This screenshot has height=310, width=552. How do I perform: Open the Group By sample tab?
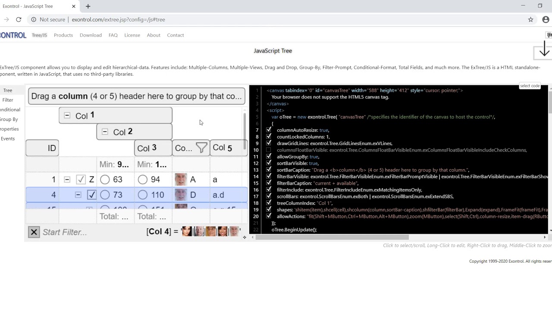9,119
